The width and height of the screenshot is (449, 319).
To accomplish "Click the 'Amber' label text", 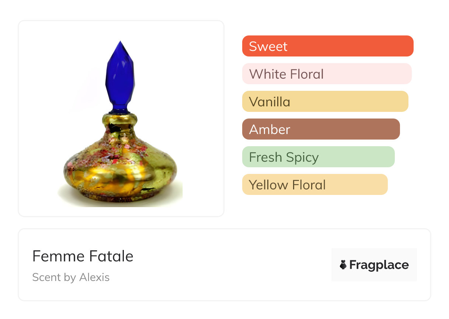I will [270, 130].
